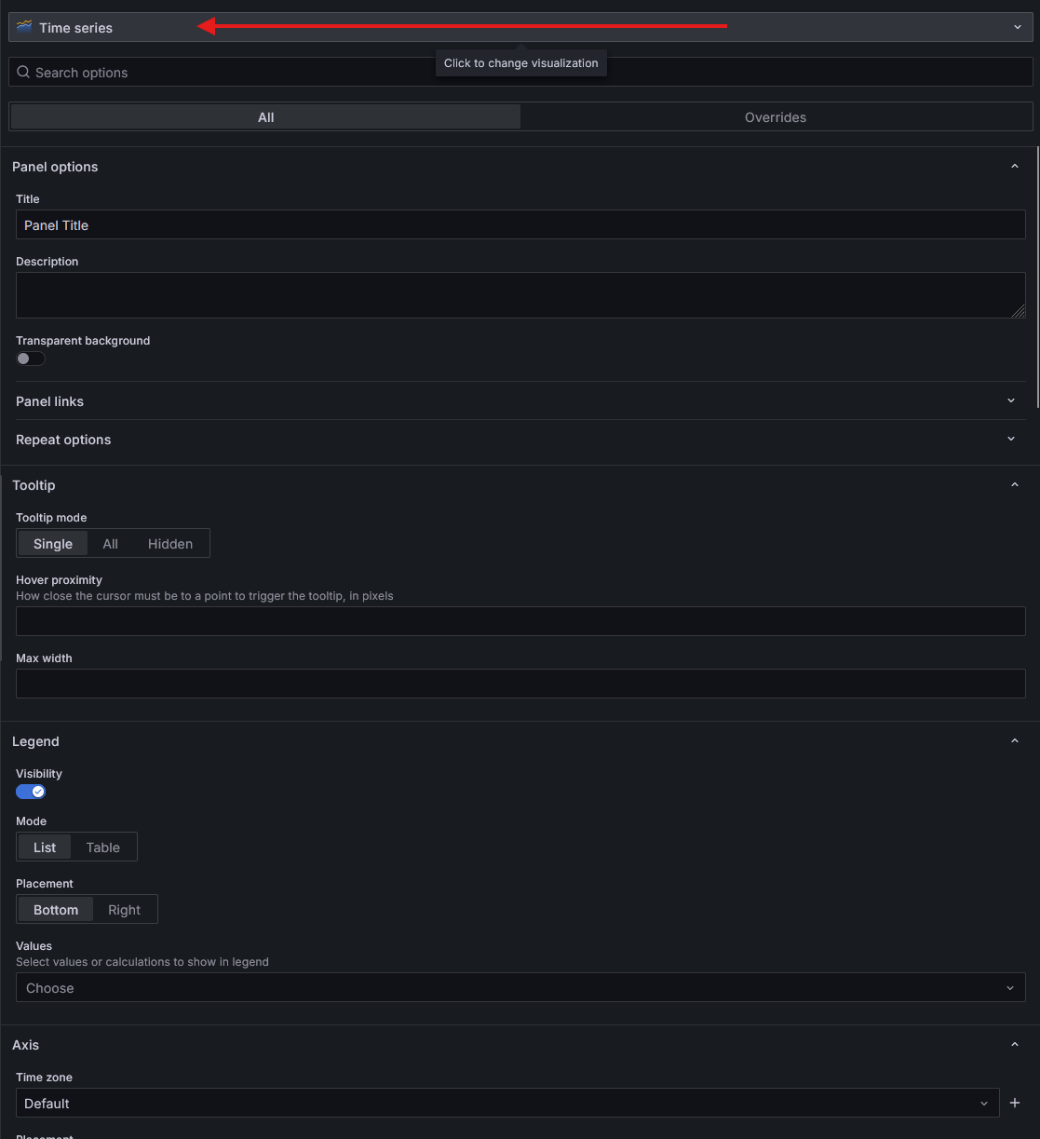The height and width of the screenshot is (1139, 1040).
Task: Click the Time series visualization icon
Action: point(24,27)
